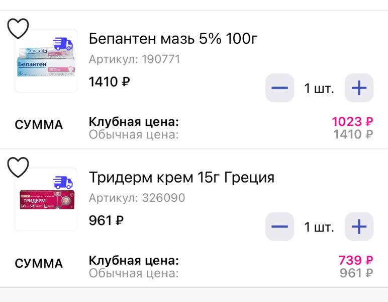Tap Обычная цена label under Тридерм

[134, 273]
